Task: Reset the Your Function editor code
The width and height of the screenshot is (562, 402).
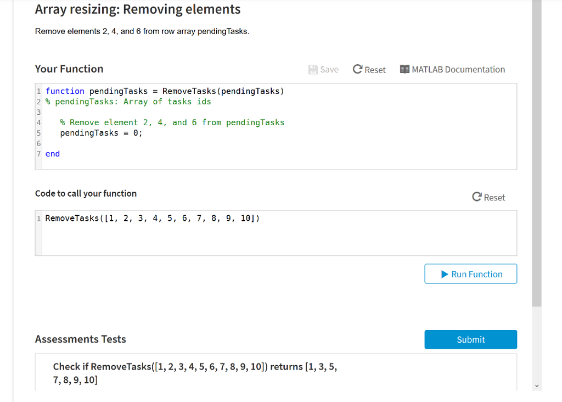Action: [369, 70]
